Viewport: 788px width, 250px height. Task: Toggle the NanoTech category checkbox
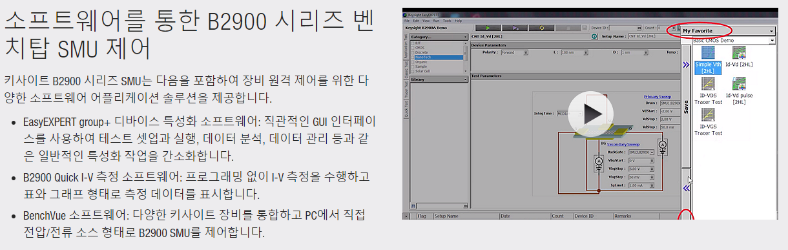[413, 57]
